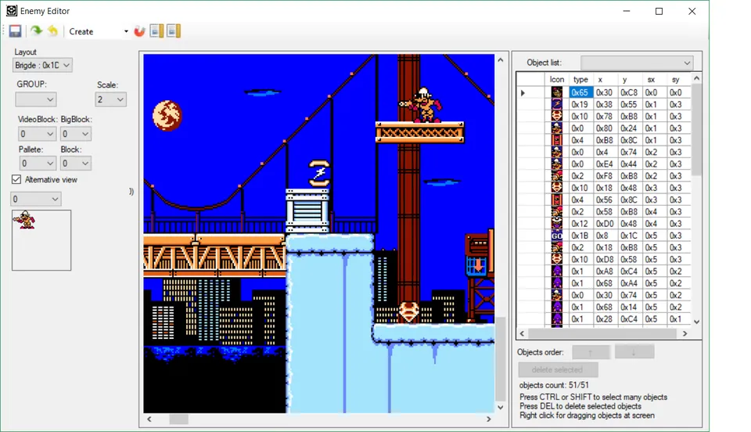Click the 0x24 y cell

[x=629, y=128]
